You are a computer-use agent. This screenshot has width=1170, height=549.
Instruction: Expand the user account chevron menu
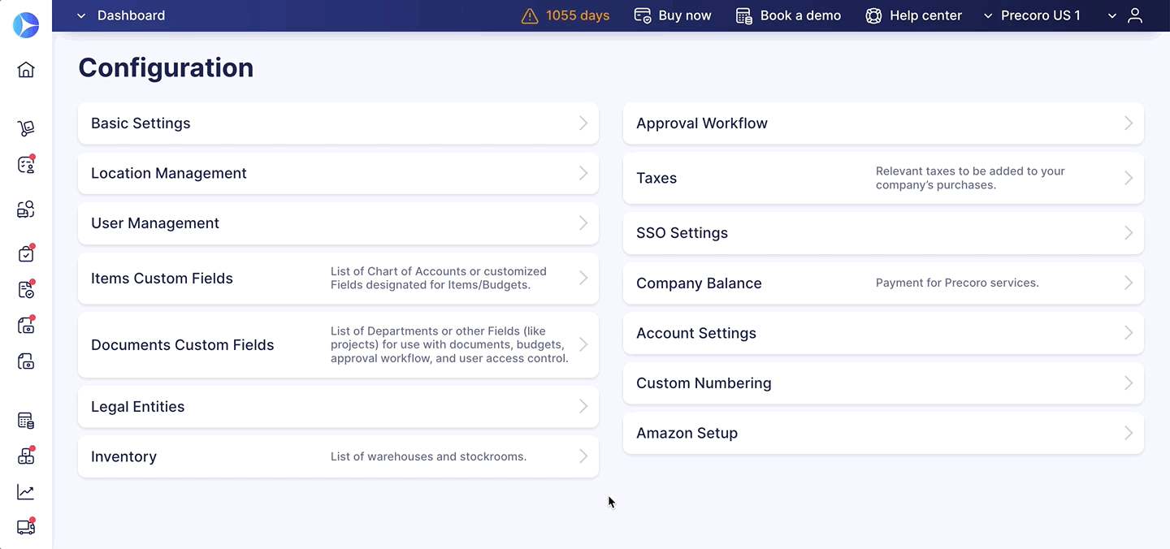tap(1112, 15)
